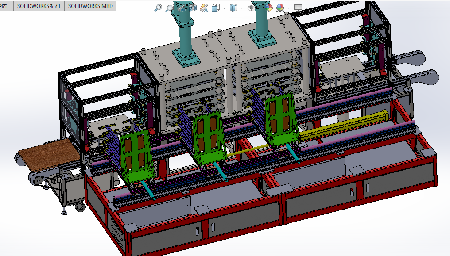
Task: Select the View Orientation cube icon
Action: pyautogui.click(x=215, y=8)
